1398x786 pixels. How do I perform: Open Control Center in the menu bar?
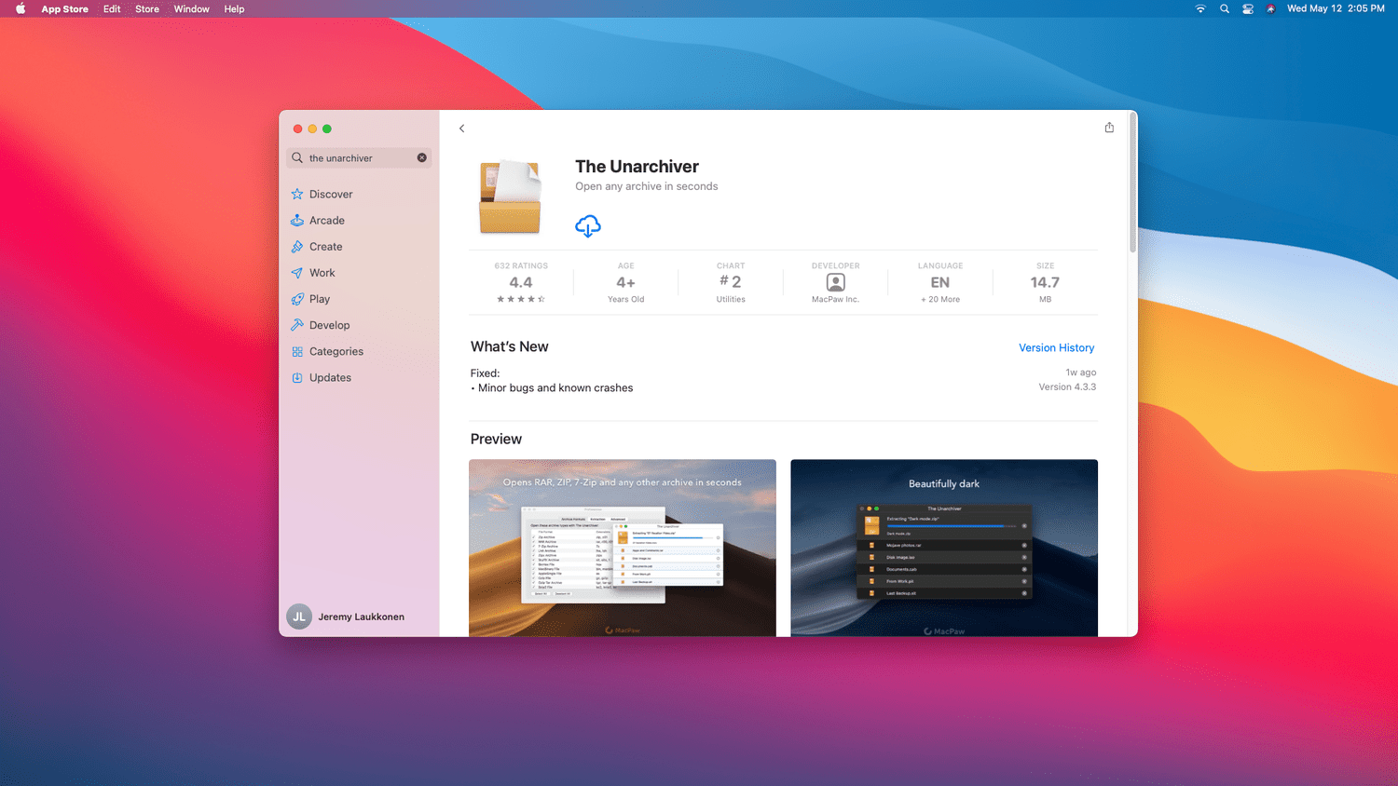(x=1247, y=9)
